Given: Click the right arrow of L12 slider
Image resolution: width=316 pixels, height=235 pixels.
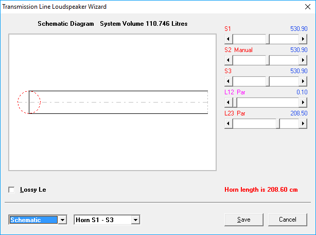Looking at the screenshot, I should tap(303, 103).
